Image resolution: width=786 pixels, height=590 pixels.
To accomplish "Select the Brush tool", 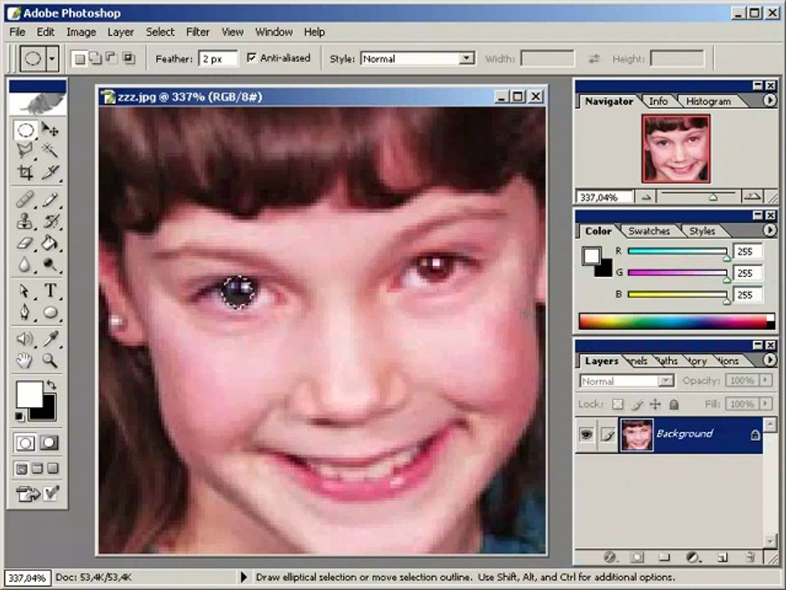I will point(50,200).
